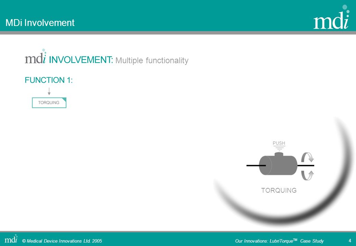
Task: Click the gray torquer device illustration
Action: (x=278, y=164)
